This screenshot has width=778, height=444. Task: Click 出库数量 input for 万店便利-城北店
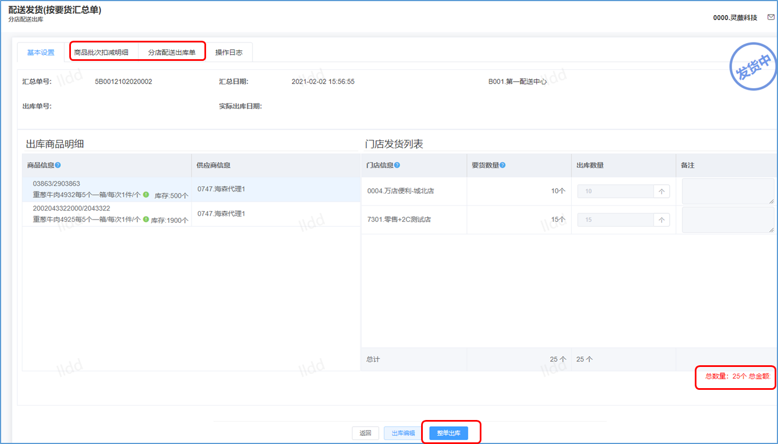click(615, 191)
